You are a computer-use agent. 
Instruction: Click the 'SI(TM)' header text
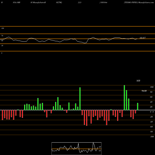59,2
